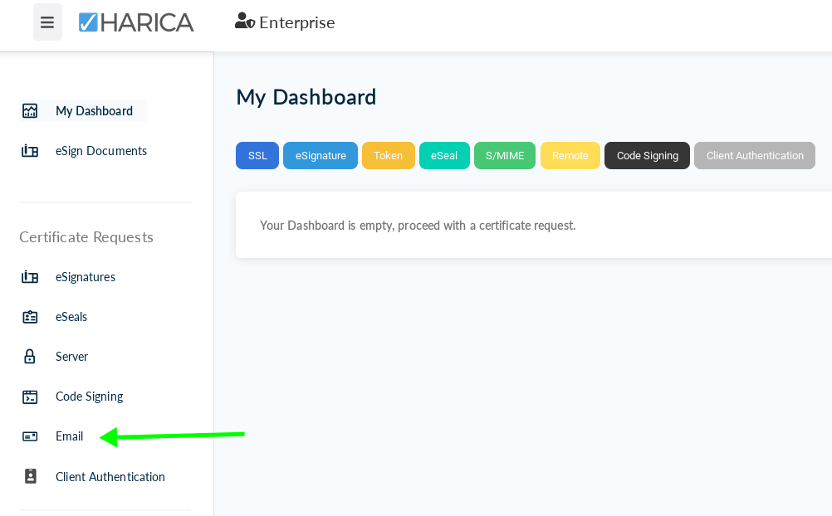Image resolution: width=832 pixels, height=516 pixels.
Task: Open My Dashboard from the sidebar
Action: coord(94,111)
